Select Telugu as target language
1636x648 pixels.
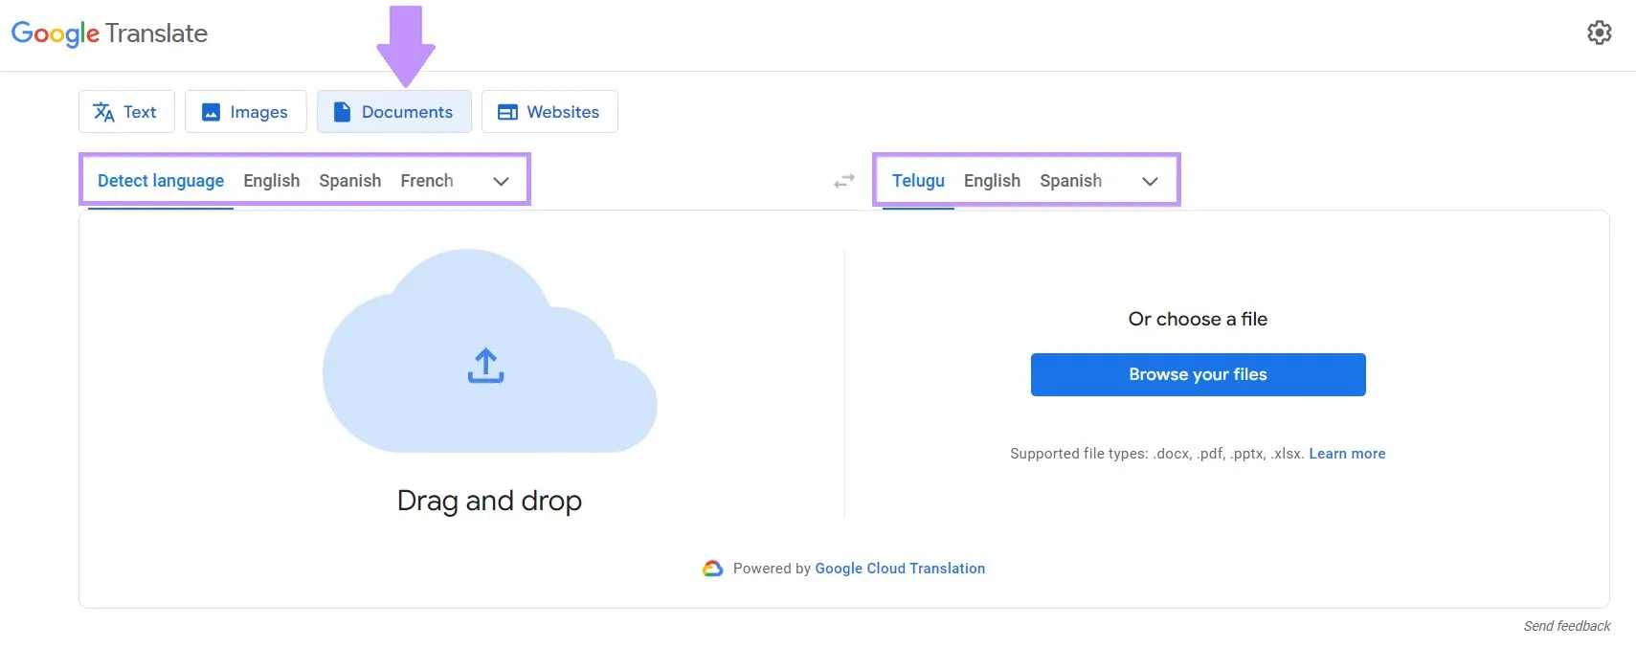[x=918, y=181]
